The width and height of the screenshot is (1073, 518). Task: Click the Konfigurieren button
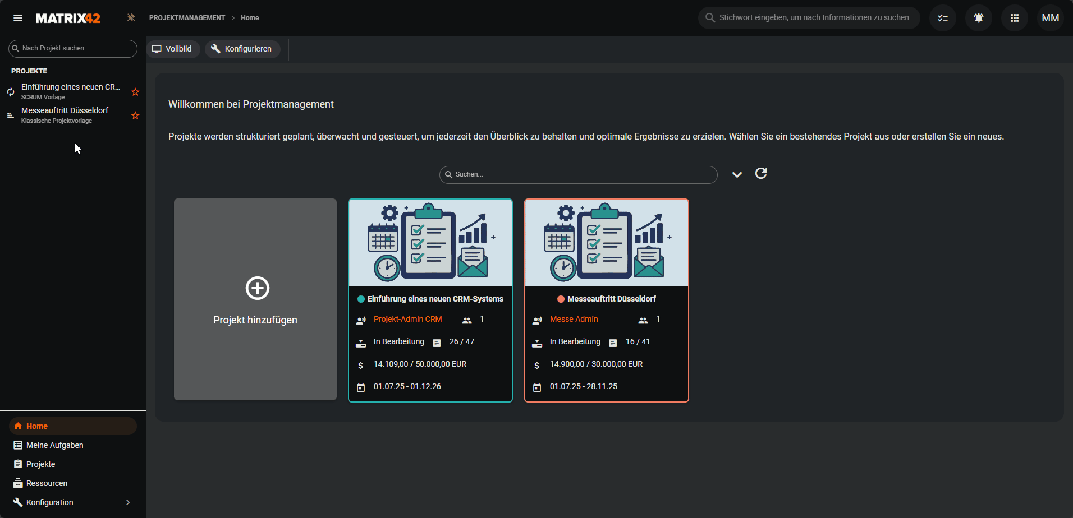tap(242, 49)
